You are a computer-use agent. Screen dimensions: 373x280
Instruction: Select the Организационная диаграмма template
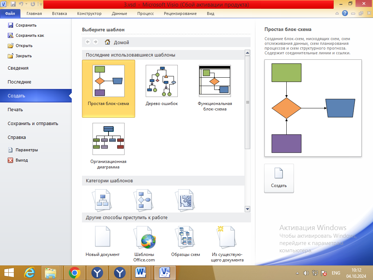click(109, 146)
